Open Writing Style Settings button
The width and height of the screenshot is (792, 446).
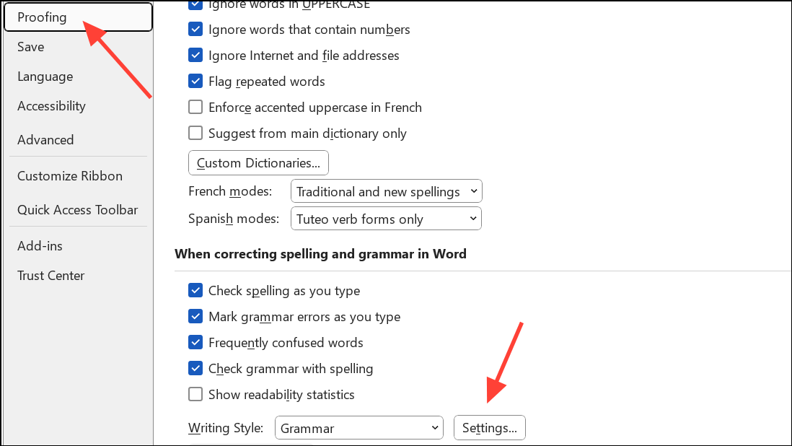(490, 428)
